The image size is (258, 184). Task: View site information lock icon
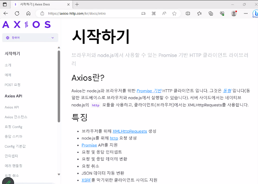(42, 13)
